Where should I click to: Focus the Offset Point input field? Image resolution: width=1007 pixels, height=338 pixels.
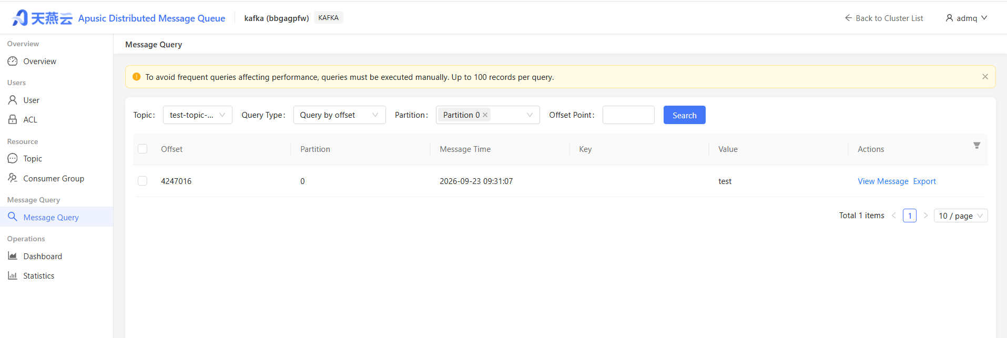pyautogui.click(x=628, y=115)
